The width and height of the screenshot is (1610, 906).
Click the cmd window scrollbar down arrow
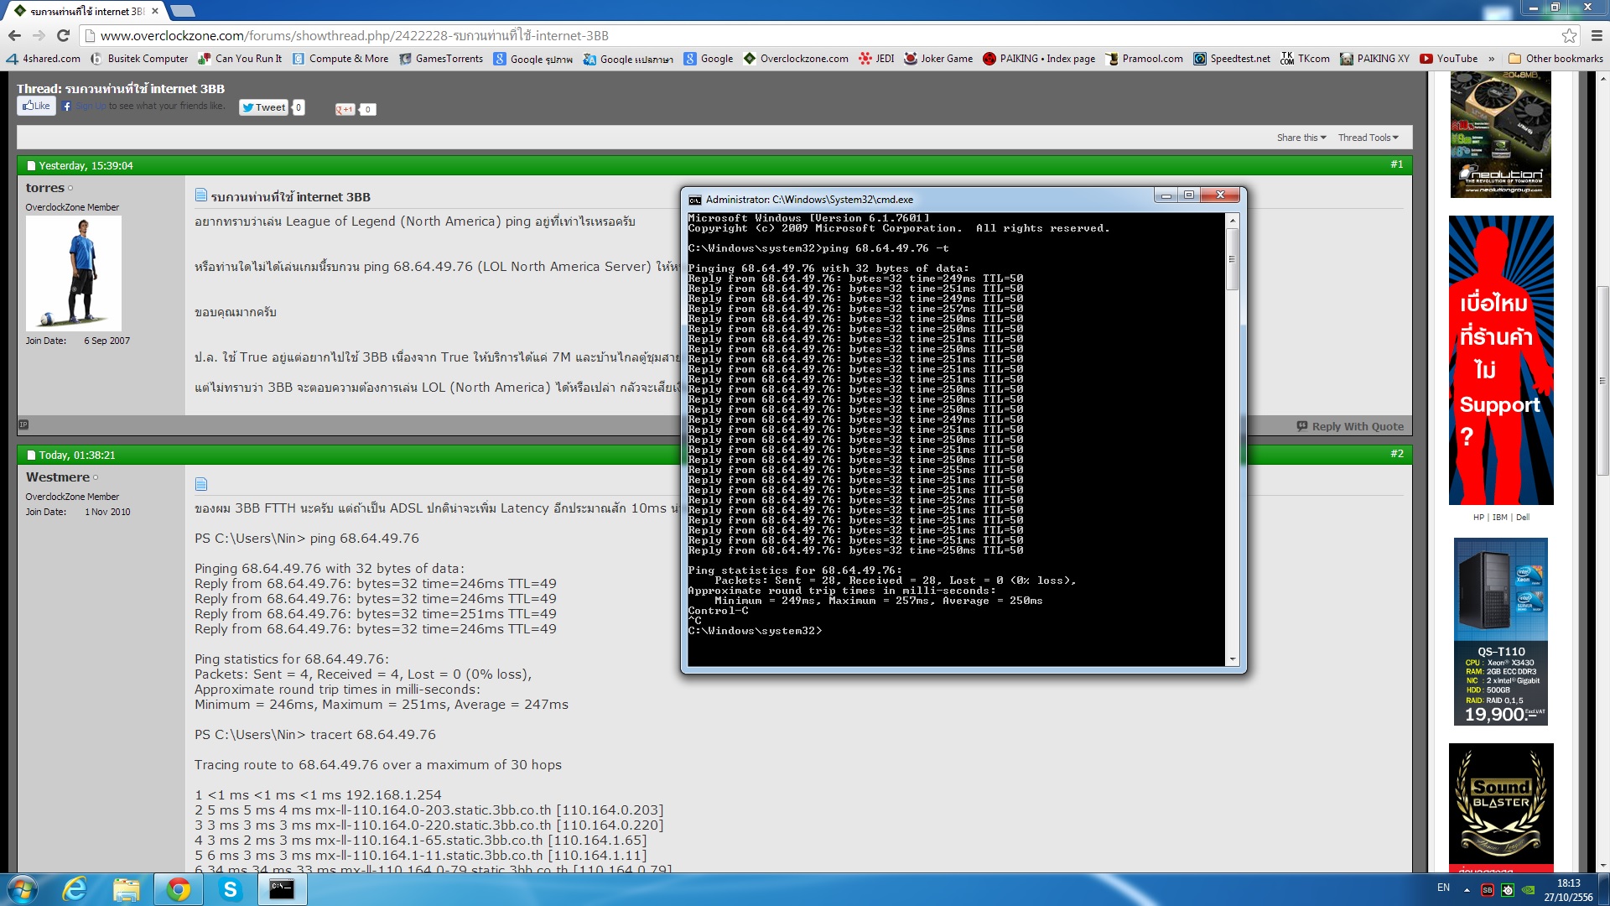(1232, 659)
